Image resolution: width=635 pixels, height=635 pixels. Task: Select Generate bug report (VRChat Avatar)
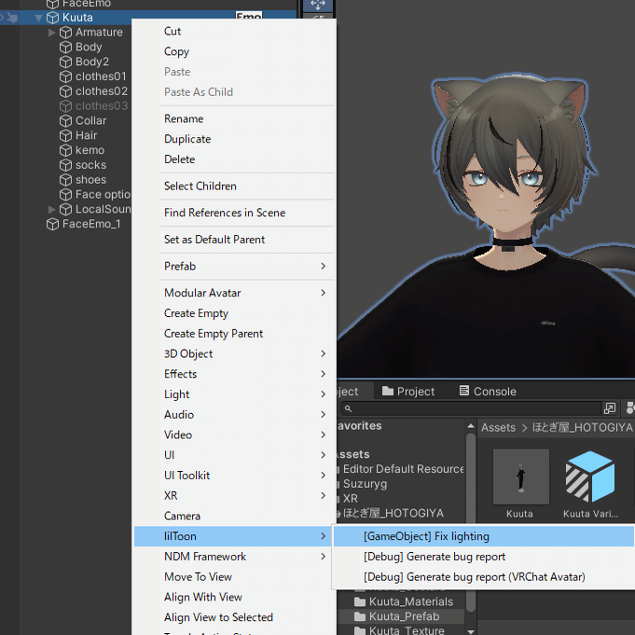coord(484,576)
